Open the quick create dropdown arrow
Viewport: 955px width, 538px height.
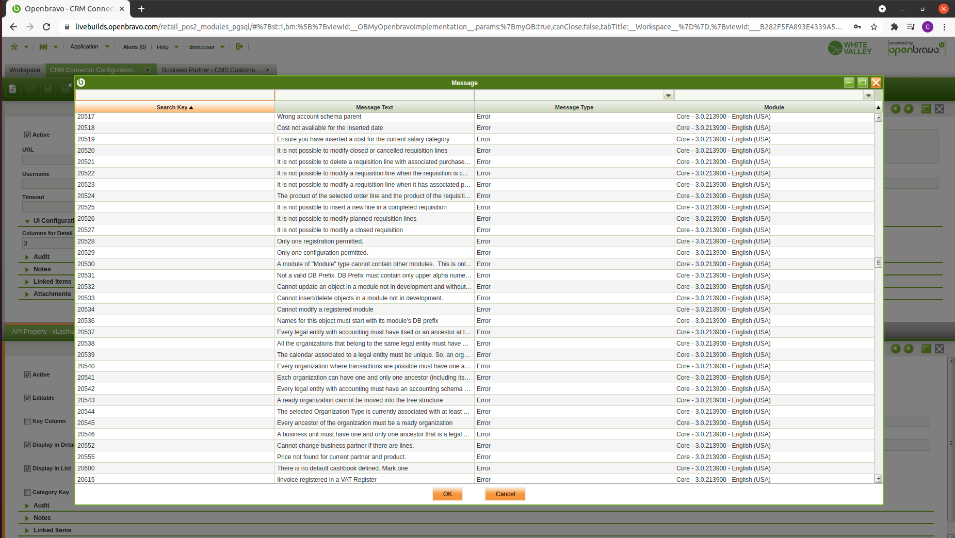pyautogui.click(x=26, y=47)
